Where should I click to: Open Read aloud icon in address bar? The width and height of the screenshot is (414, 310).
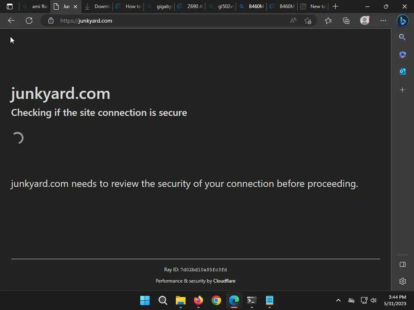point(293,21)
